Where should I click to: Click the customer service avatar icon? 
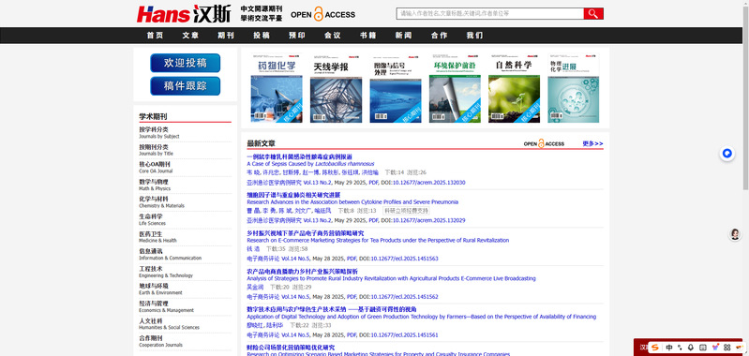[735, 234]
